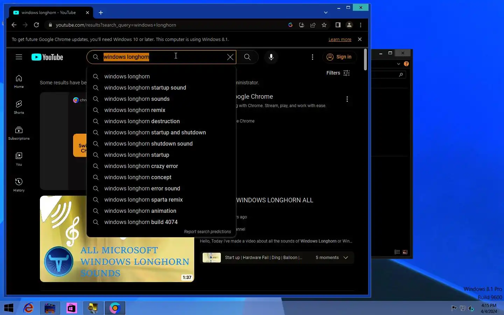Viewport: 504px width, 315px height.
Task: Click the Sign in button
Action: click(339, 57)
